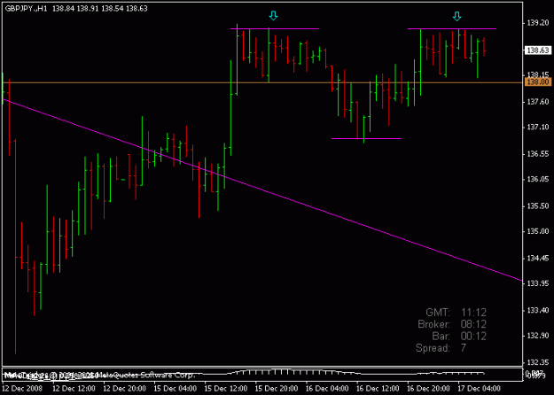Click the 15 Dec 20:00 time axis label
Screen dimensions: 554x395
click(x=277, y=388)
